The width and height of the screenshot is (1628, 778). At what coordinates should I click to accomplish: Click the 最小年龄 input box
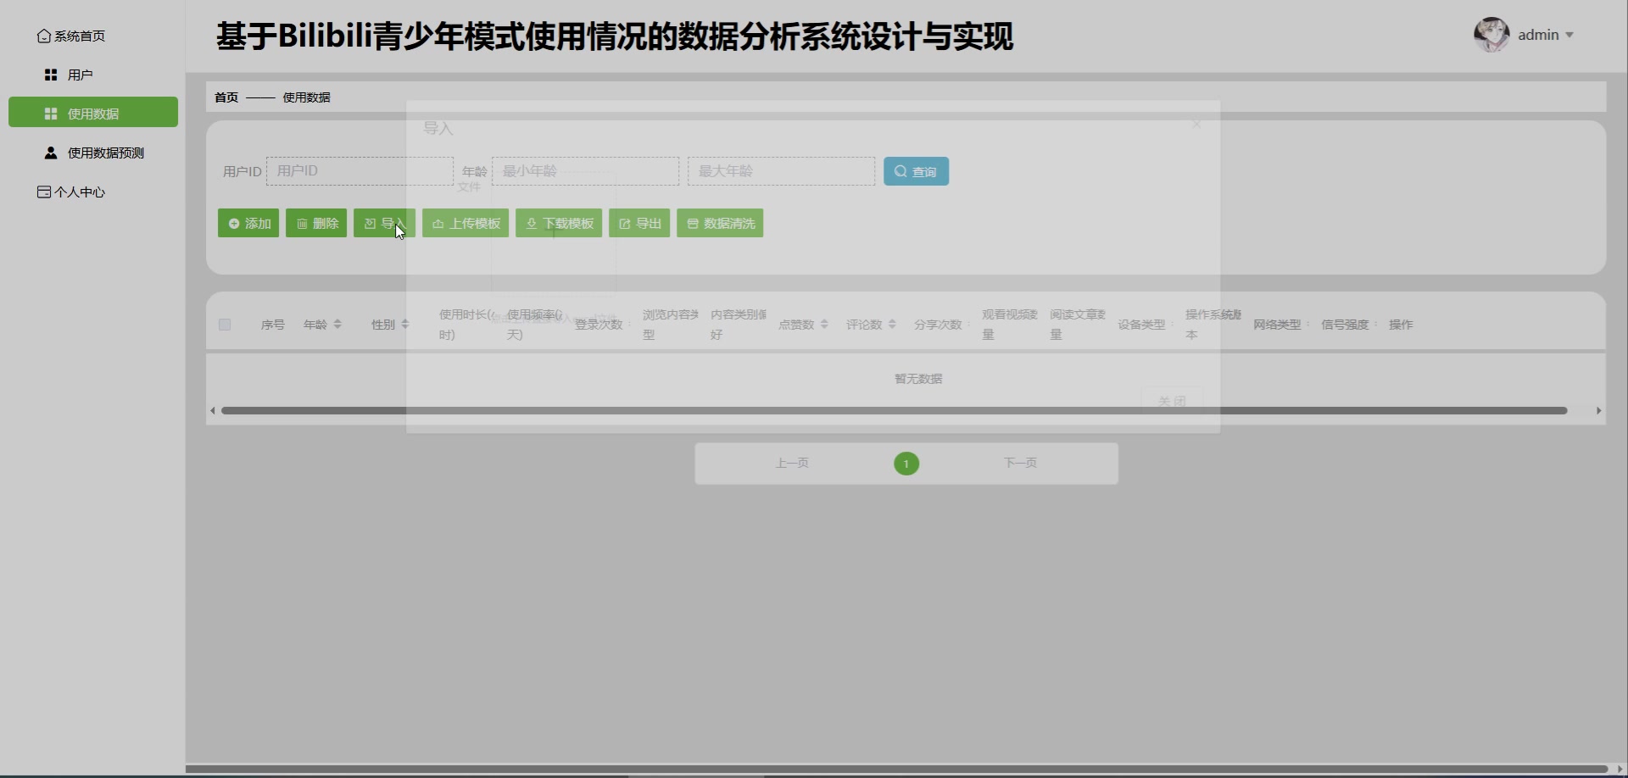pyautogui.click(x=585, y=171)
